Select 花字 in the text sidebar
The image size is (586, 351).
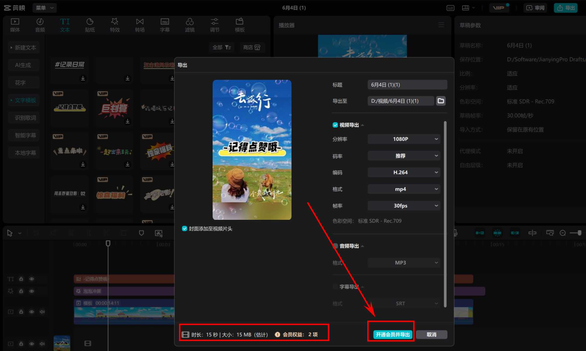click(x=20, y=83)
